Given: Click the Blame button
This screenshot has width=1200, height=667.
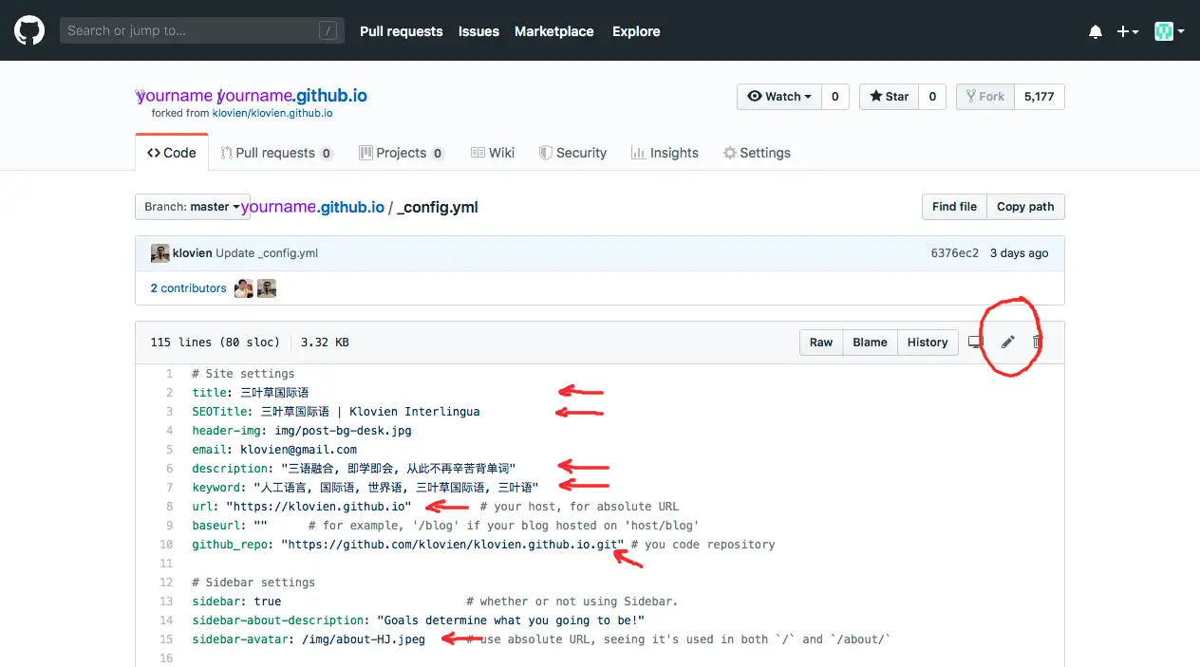Looking at the screenshot, I should coord(870,343).
